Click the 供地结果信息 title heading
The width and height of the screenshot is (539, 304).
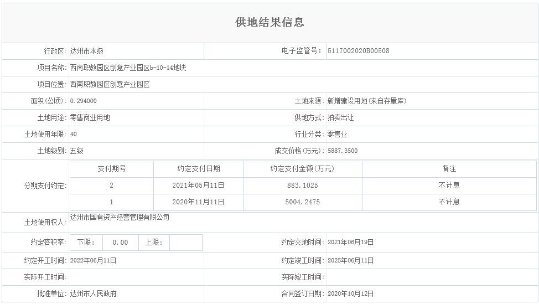coord(269,22)
